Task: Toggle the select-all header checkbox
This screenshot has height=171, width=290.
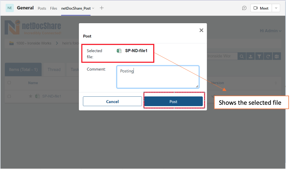Action: point(9,83)
